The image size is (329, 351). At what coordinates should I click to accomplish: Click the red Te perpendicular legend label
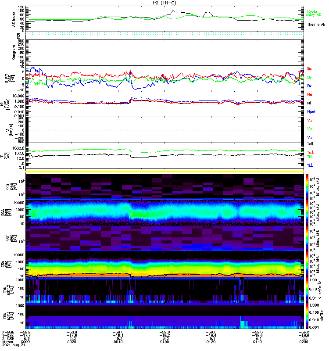(310, 152)
